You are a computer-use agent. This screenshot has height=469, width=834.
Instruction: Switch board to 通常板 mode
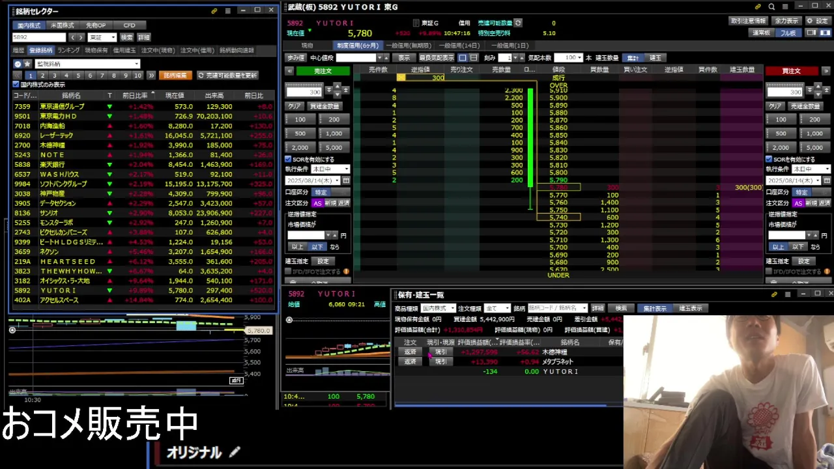(x=761, y=33)
